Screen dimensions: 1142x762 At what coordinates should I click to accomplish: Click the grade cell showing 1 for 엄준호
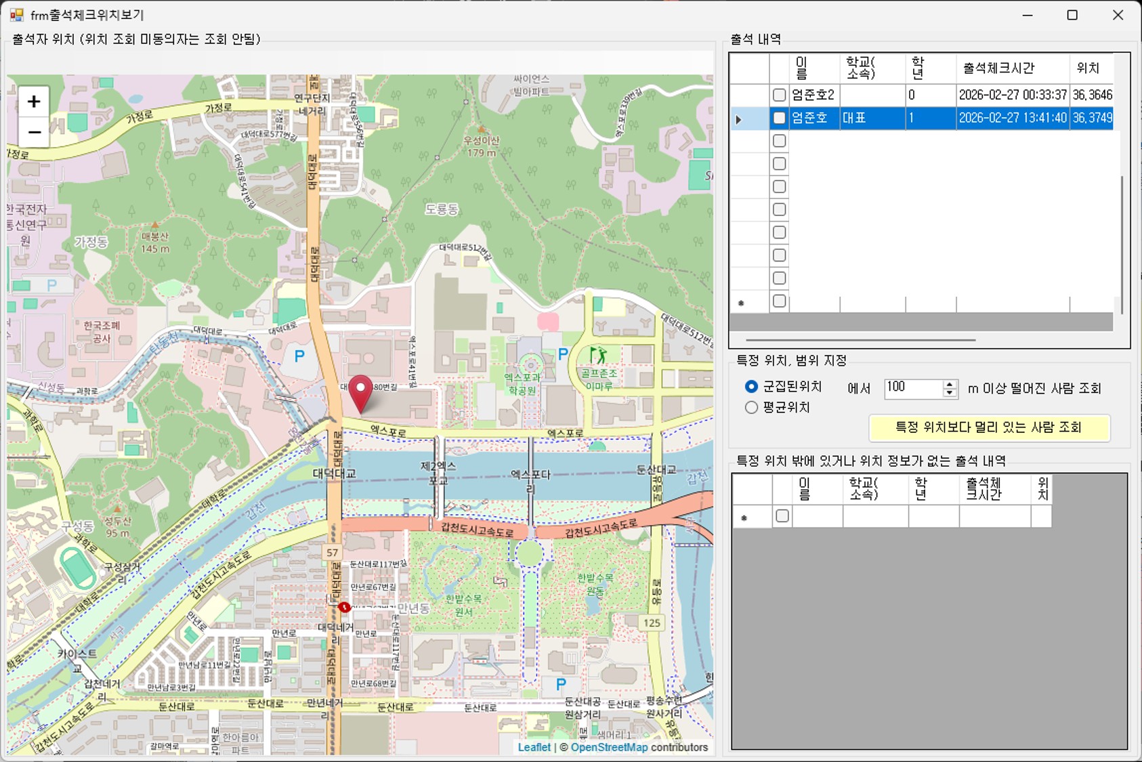(931, 119)
